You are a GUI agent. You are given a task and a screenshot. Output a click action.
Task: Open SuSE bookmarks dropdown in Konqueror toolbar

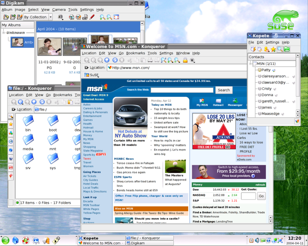tap(91, 75)
